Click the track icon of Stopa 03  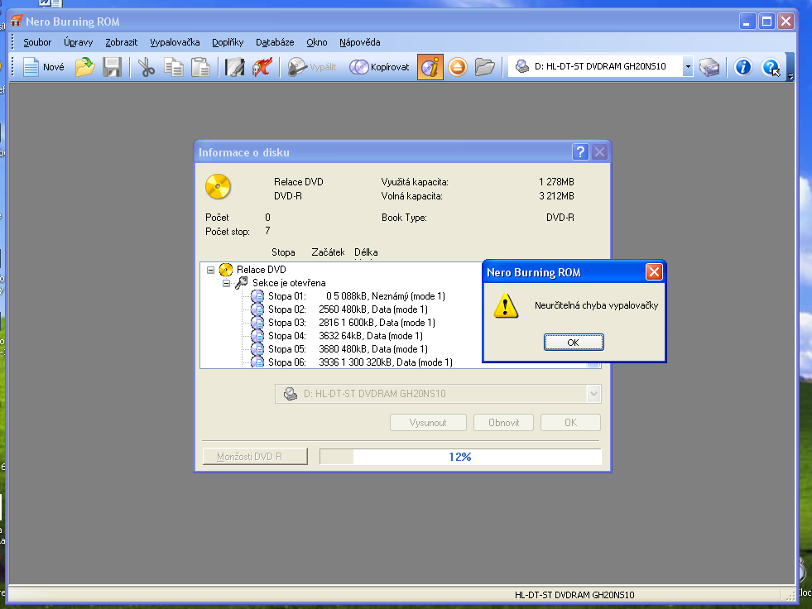257,323
